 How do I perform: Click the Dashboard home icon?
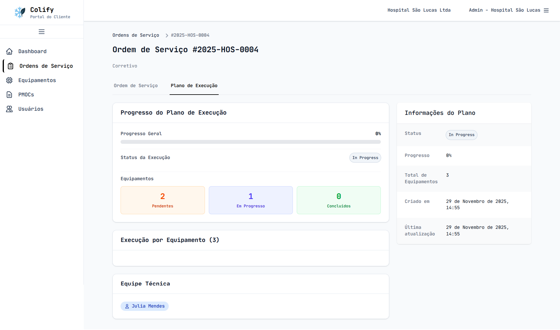point(10,51)
